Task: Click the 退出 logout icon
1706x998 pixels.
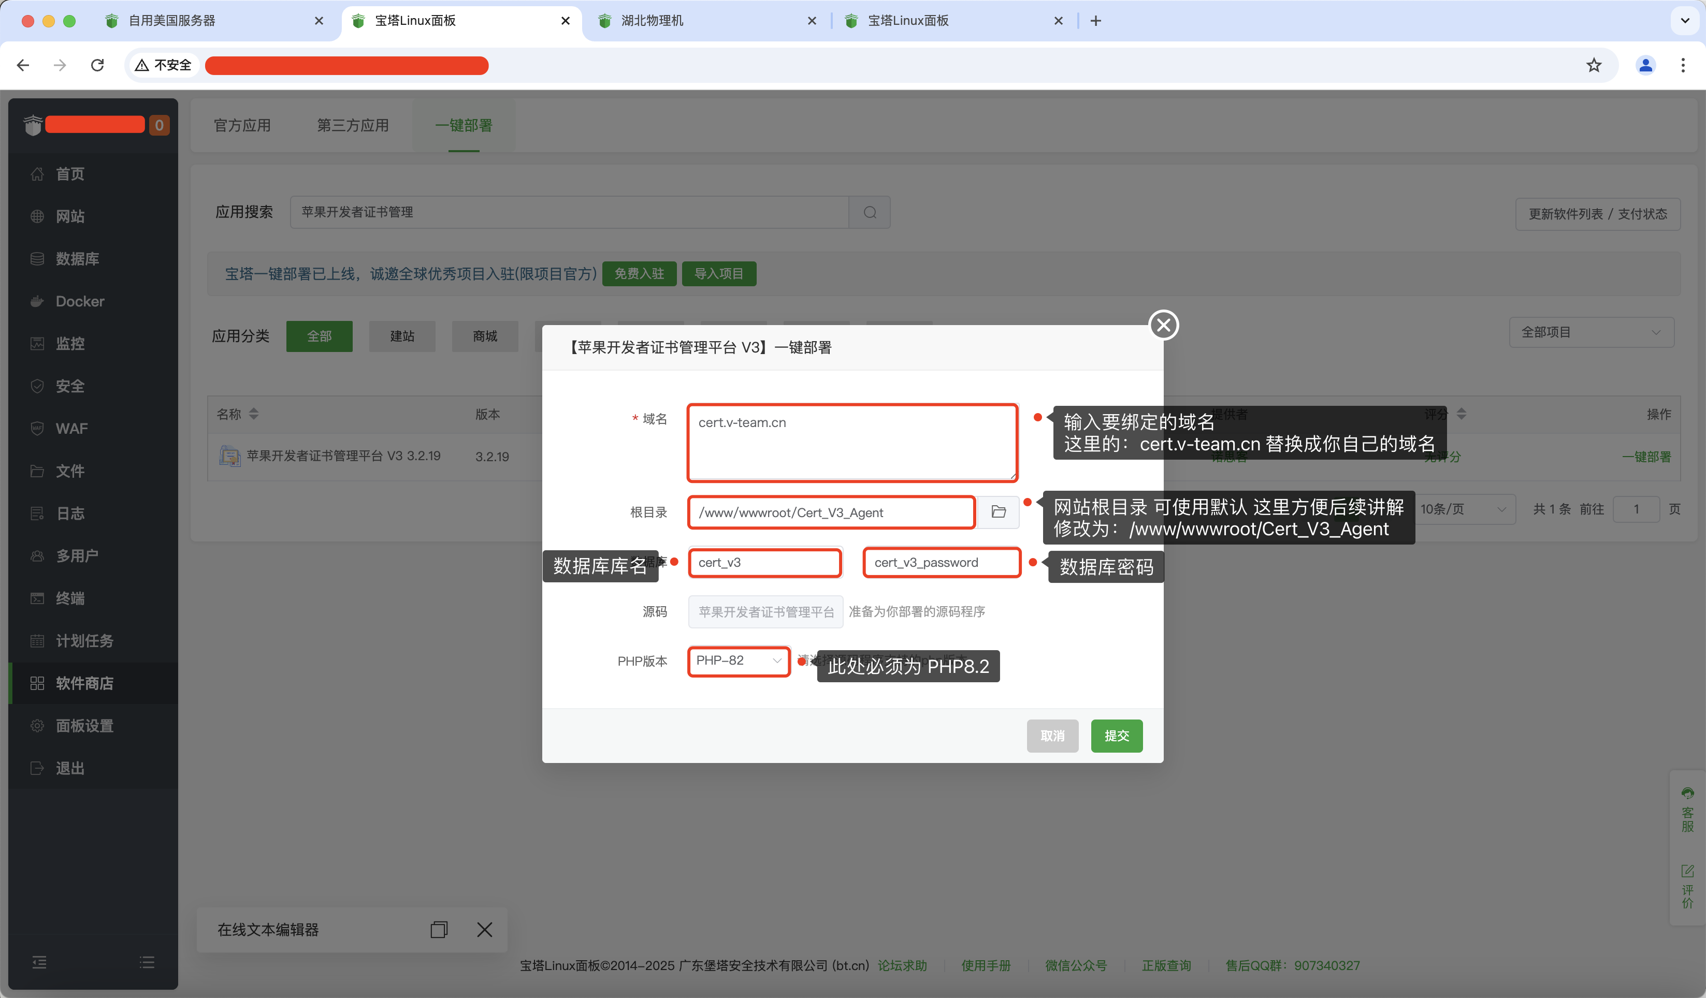Action: pos(37,768)
